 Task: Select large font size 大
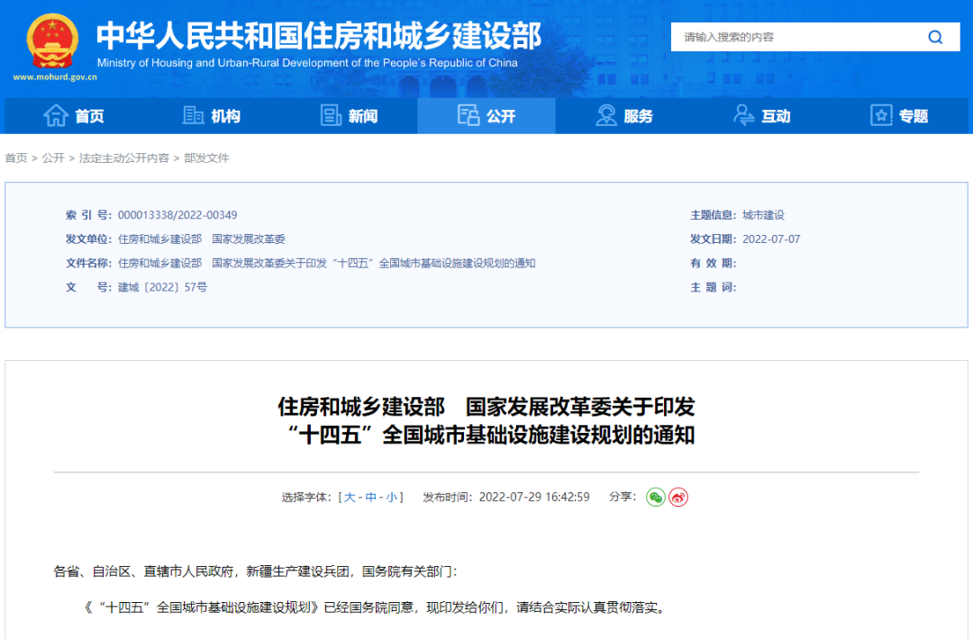(350, 498)
